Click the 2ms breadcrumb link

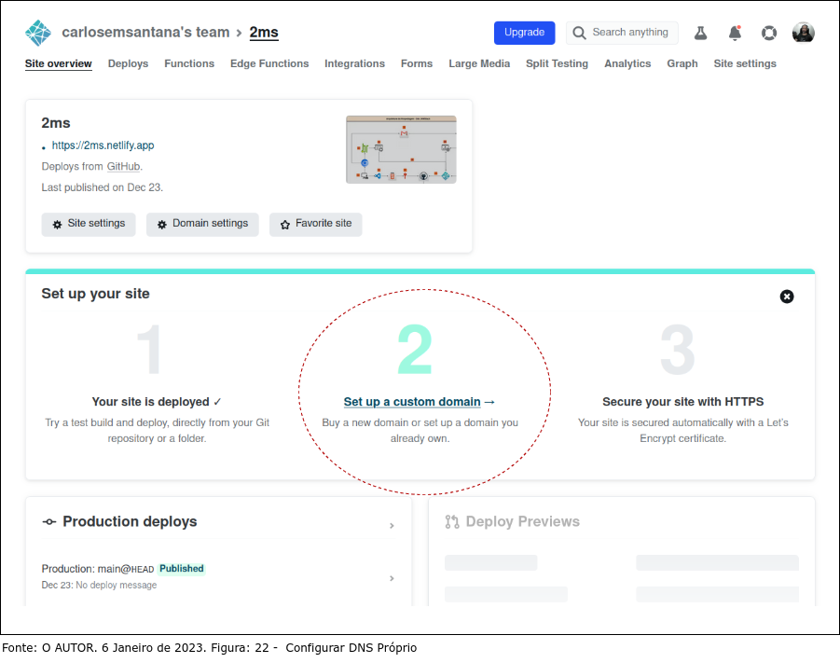(264, 32)
